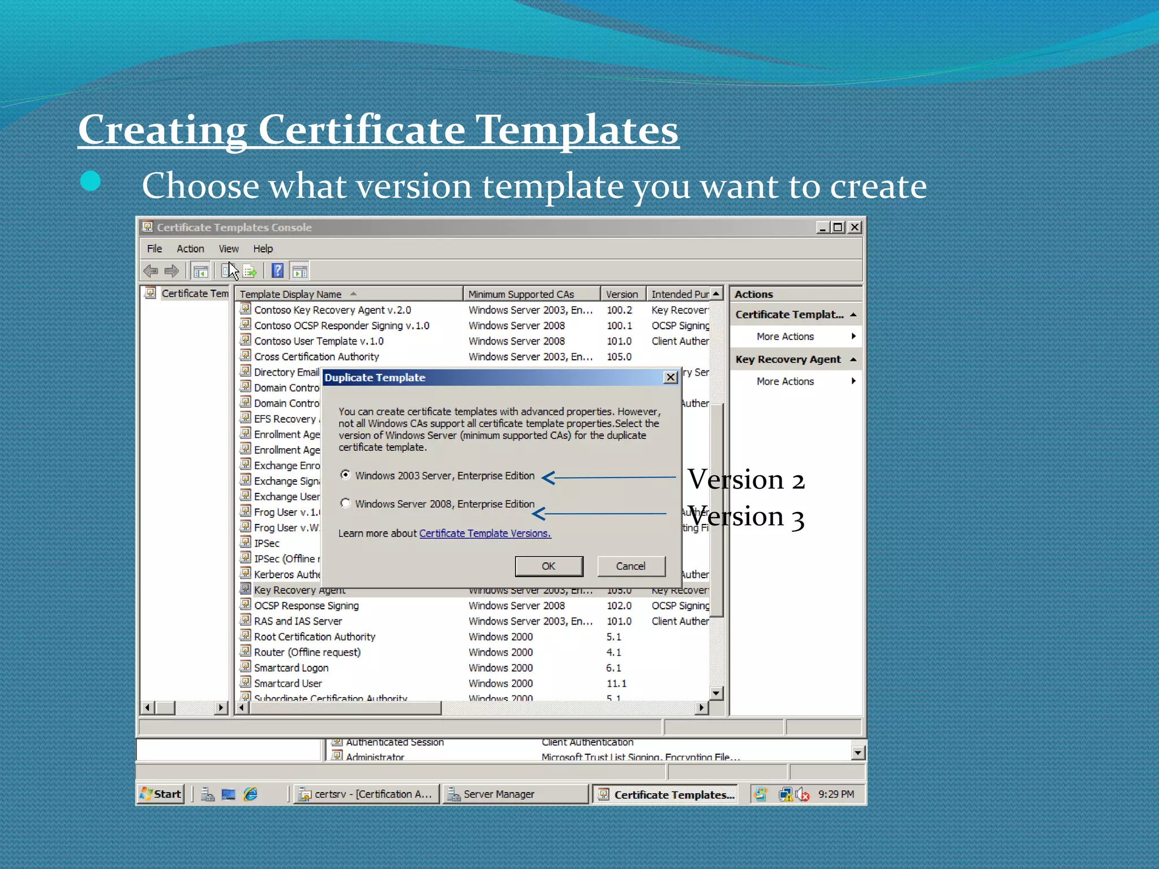Click the Back arrow toolbar icon
The image size is (1159, 869).
151,271
